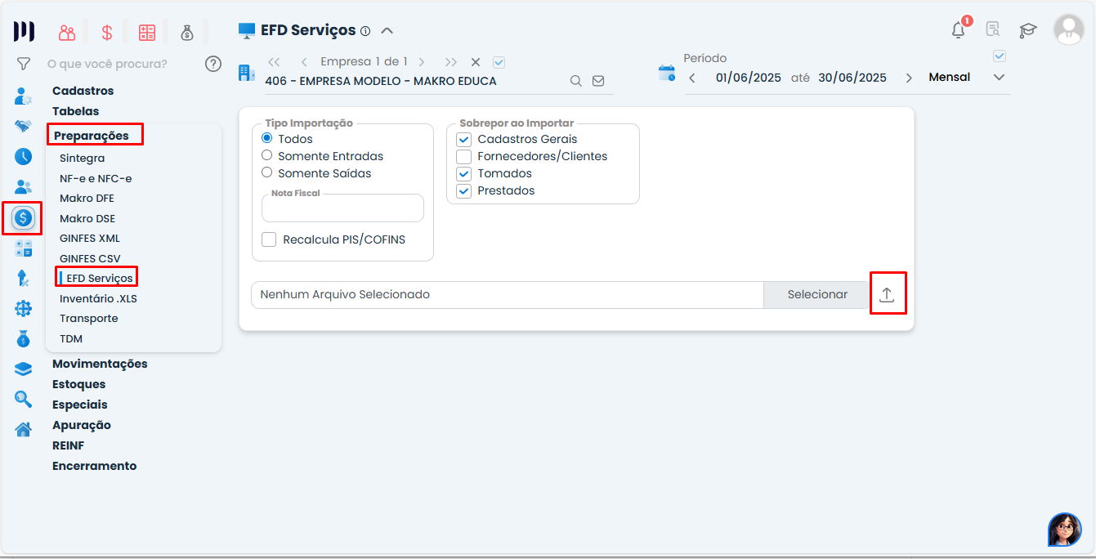Image resolution: width=1096 pixels, height=559 pixels.
Task: Click the graduation cap training icon
Action: (1027, 30)
